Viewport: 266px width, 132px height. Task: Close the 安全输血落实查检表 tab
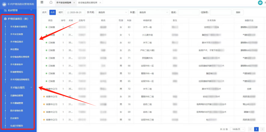pos(100,2)
